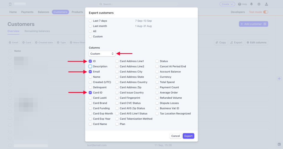Switch to Remaining balances tab
The width and height of the screenshot is (283, 149).
point(37,31)
